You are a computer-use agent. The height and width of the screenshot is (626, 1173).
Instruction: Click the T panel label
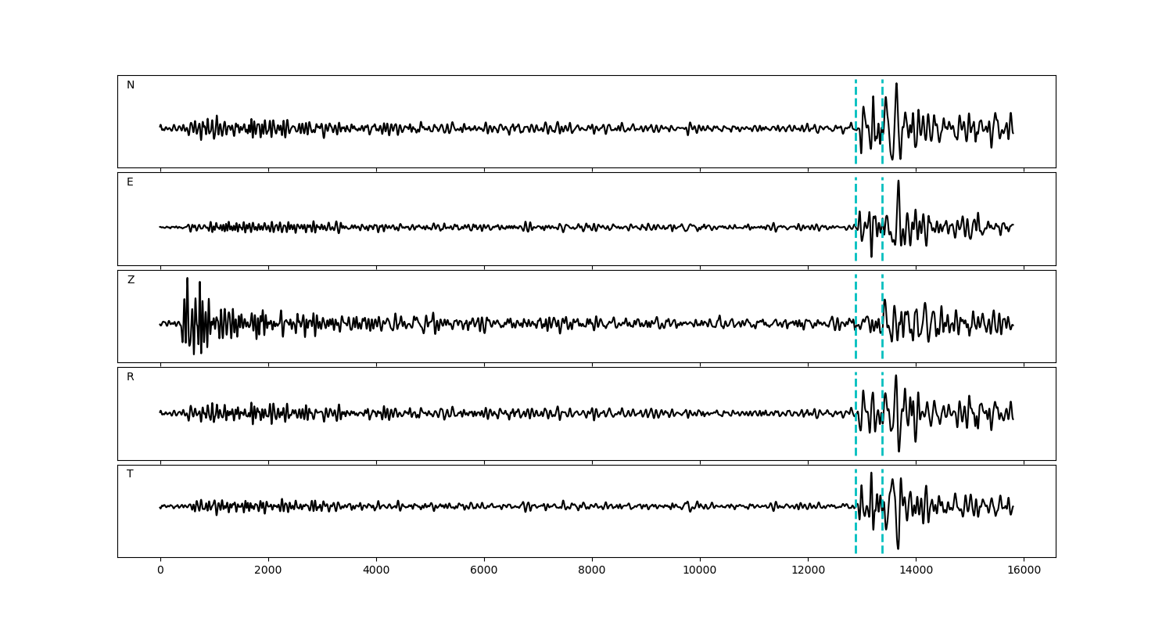(x=130, y=474)
